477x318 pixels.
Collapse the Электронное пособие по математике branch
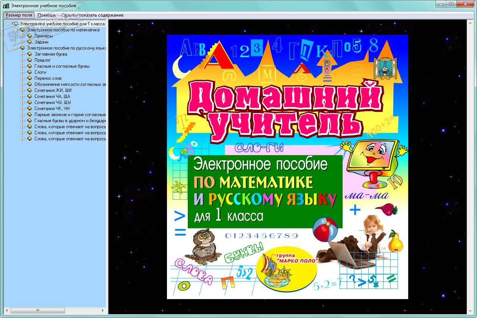[16, 30]
